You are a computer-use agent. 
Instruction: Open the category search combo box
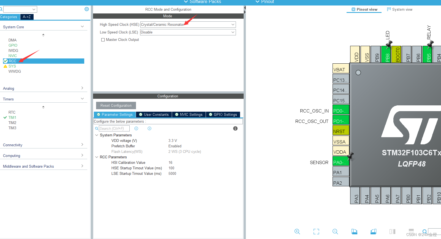pyautogui.click(x=20, y=9)
